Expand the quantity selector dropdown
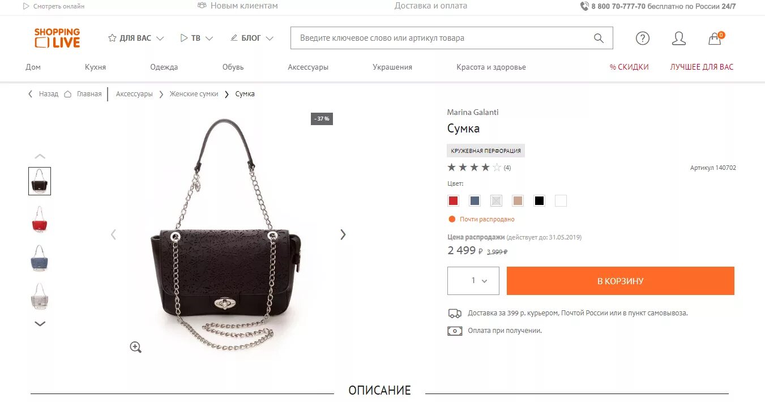This screenshot has height=402, width=765. pos(473,281)
